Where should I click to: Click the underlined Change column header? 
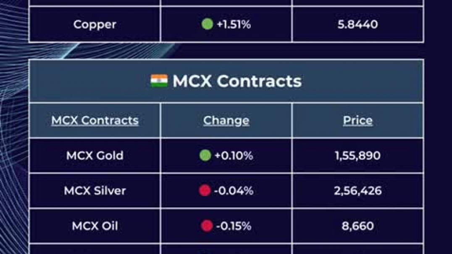(226, 121)
